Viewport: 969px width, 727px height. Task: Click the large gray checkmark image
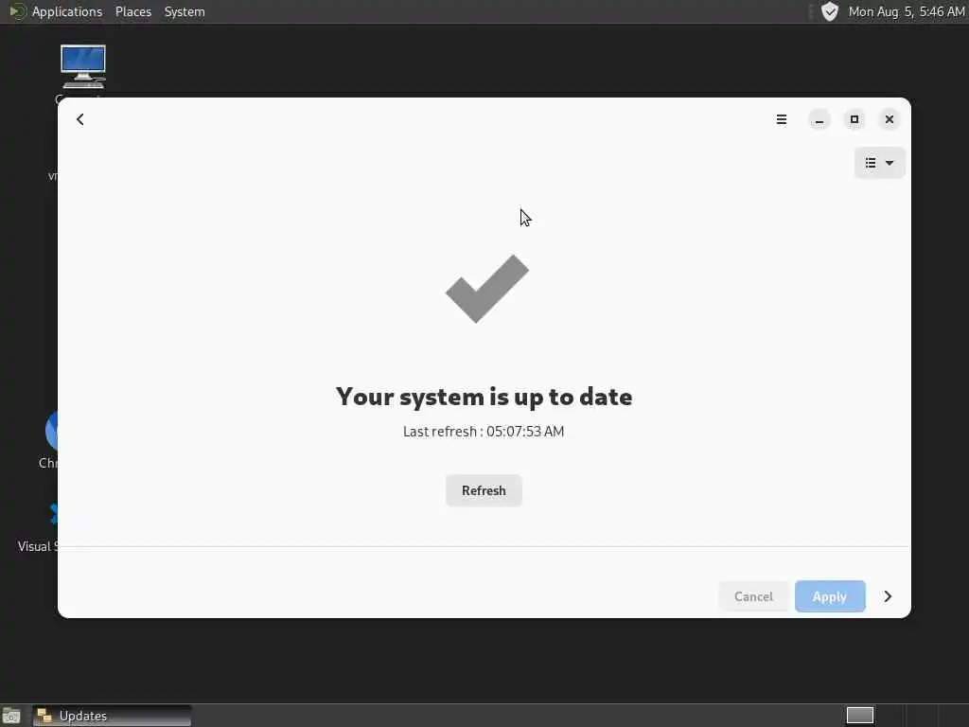coord(487,288)
